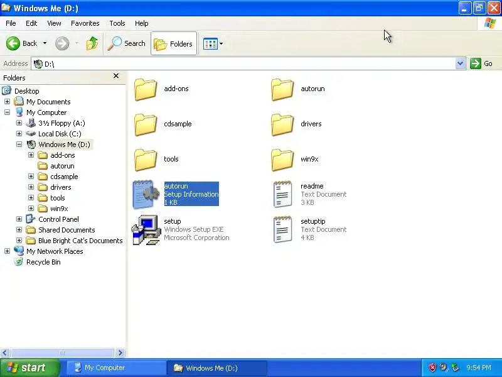The width and height of the screenshot is (502, 377).
Task: Select Desktop in the folder tree
Action: point(27,91)
